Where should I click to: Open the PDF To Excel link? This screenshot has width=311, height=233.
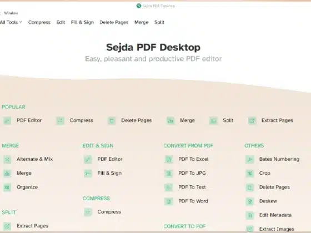point(193,159)
